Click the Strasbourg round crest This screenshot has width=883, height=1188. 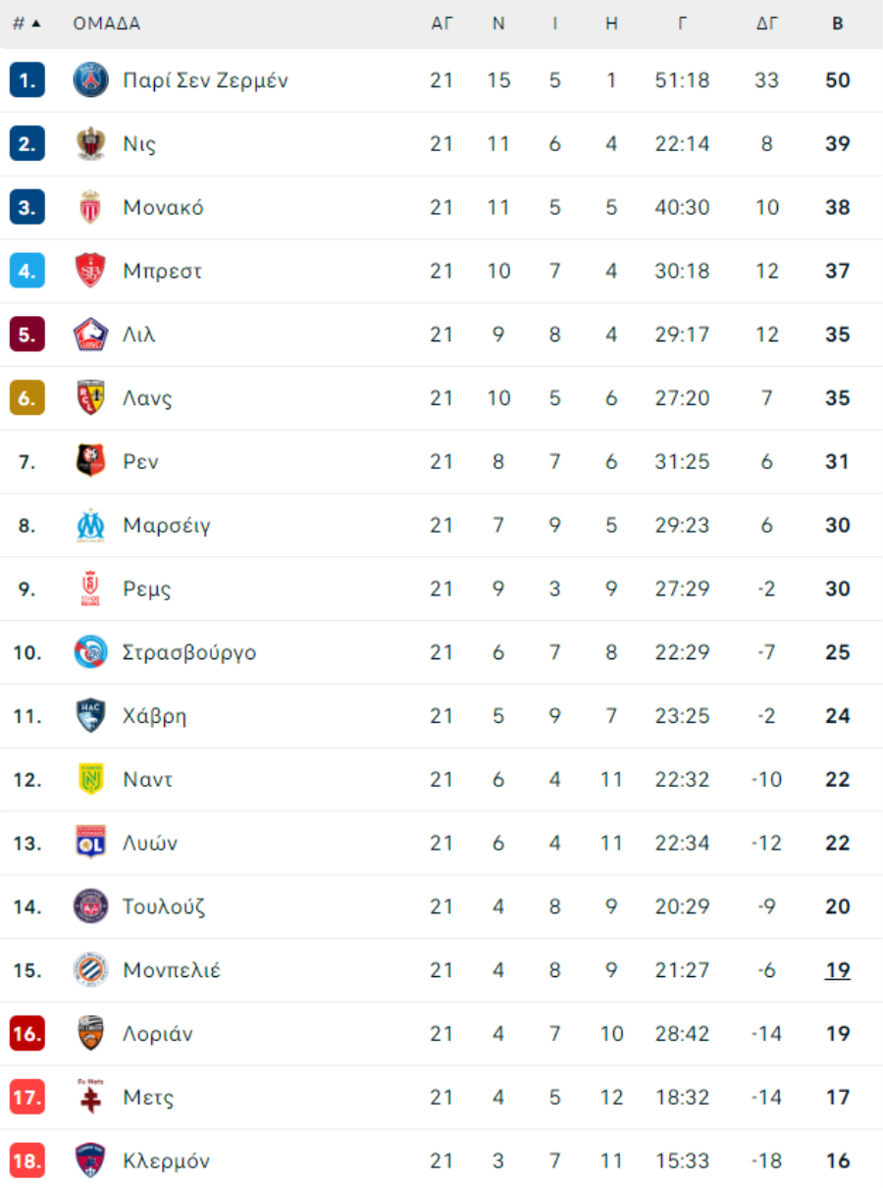91,652
